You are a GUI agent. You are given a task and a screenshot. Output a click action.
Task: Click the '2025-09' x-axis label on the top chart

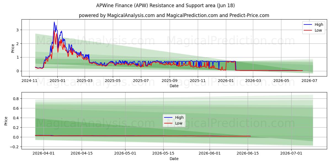(x=169, y=81)
